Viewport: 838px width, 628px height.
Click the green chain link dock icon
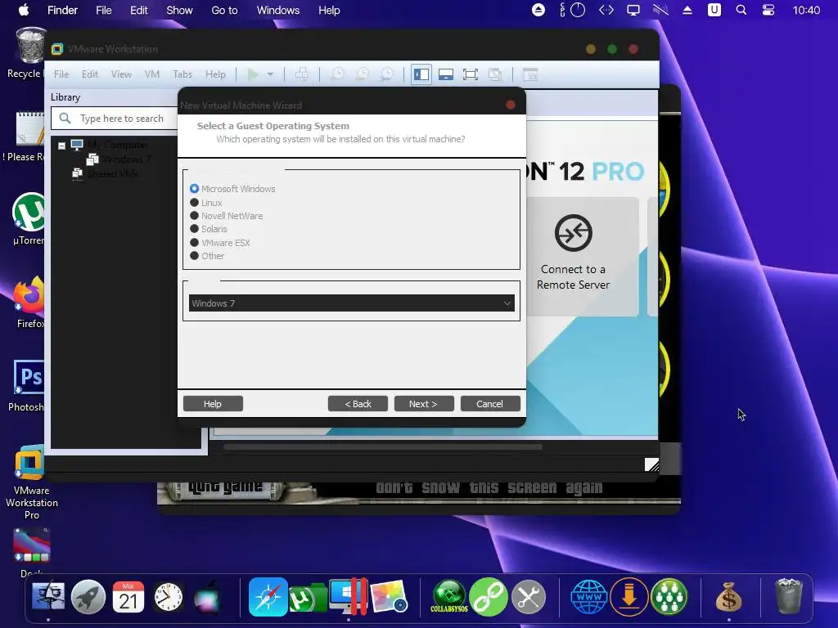click(489, 596)
